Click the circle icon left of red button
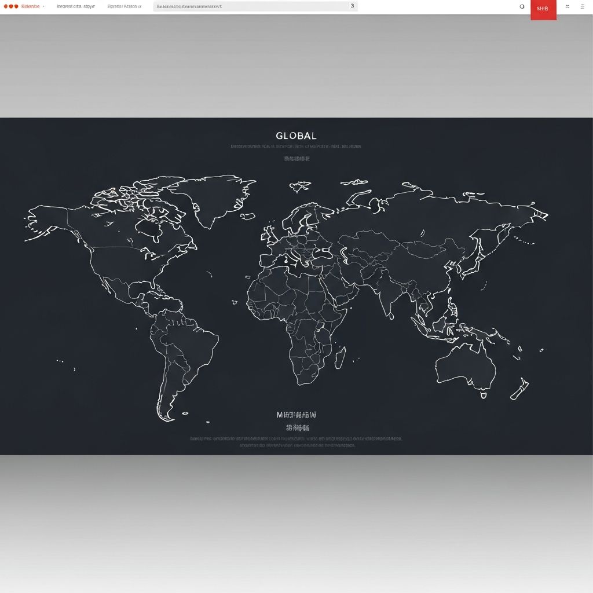The image size is (593, 593). (x=522, y=7)
